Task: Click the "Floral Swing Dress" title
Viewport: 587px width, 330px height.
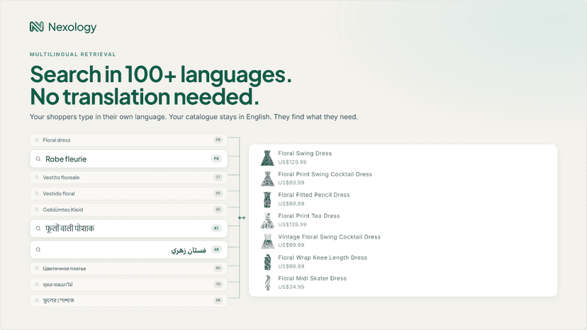Action: tap(305, 154)
